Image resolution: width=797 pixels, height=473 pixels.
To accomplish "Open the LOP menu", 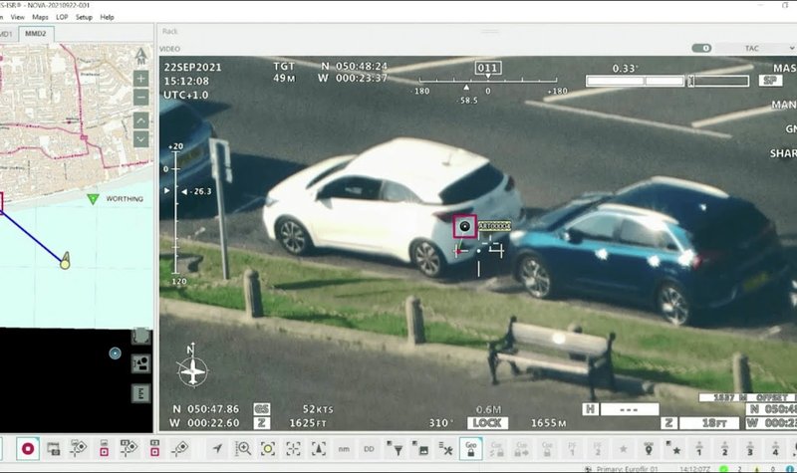I will 62,17.
